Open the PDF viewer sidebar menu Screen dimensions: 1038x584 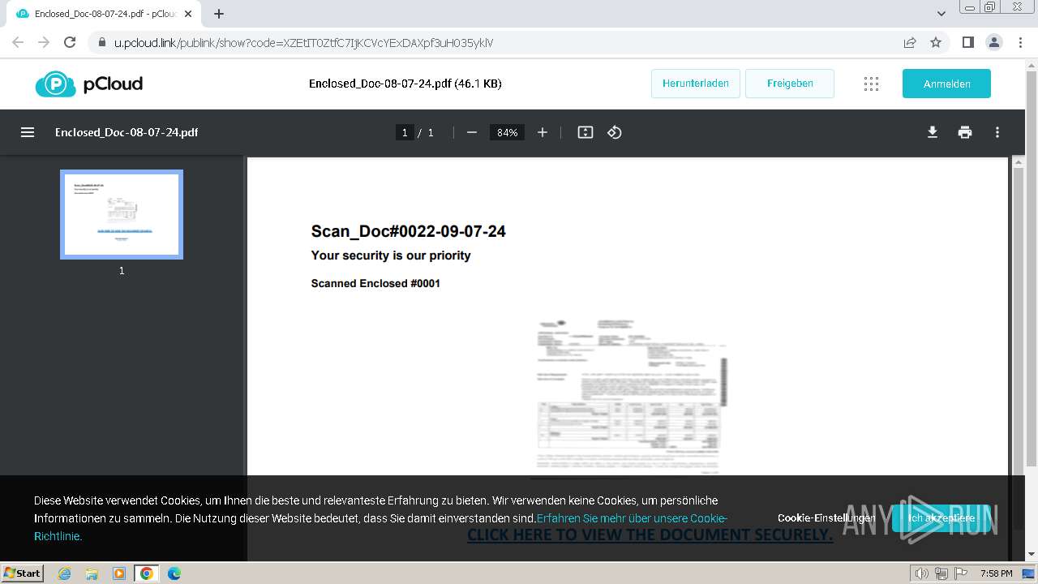(28, 132)
